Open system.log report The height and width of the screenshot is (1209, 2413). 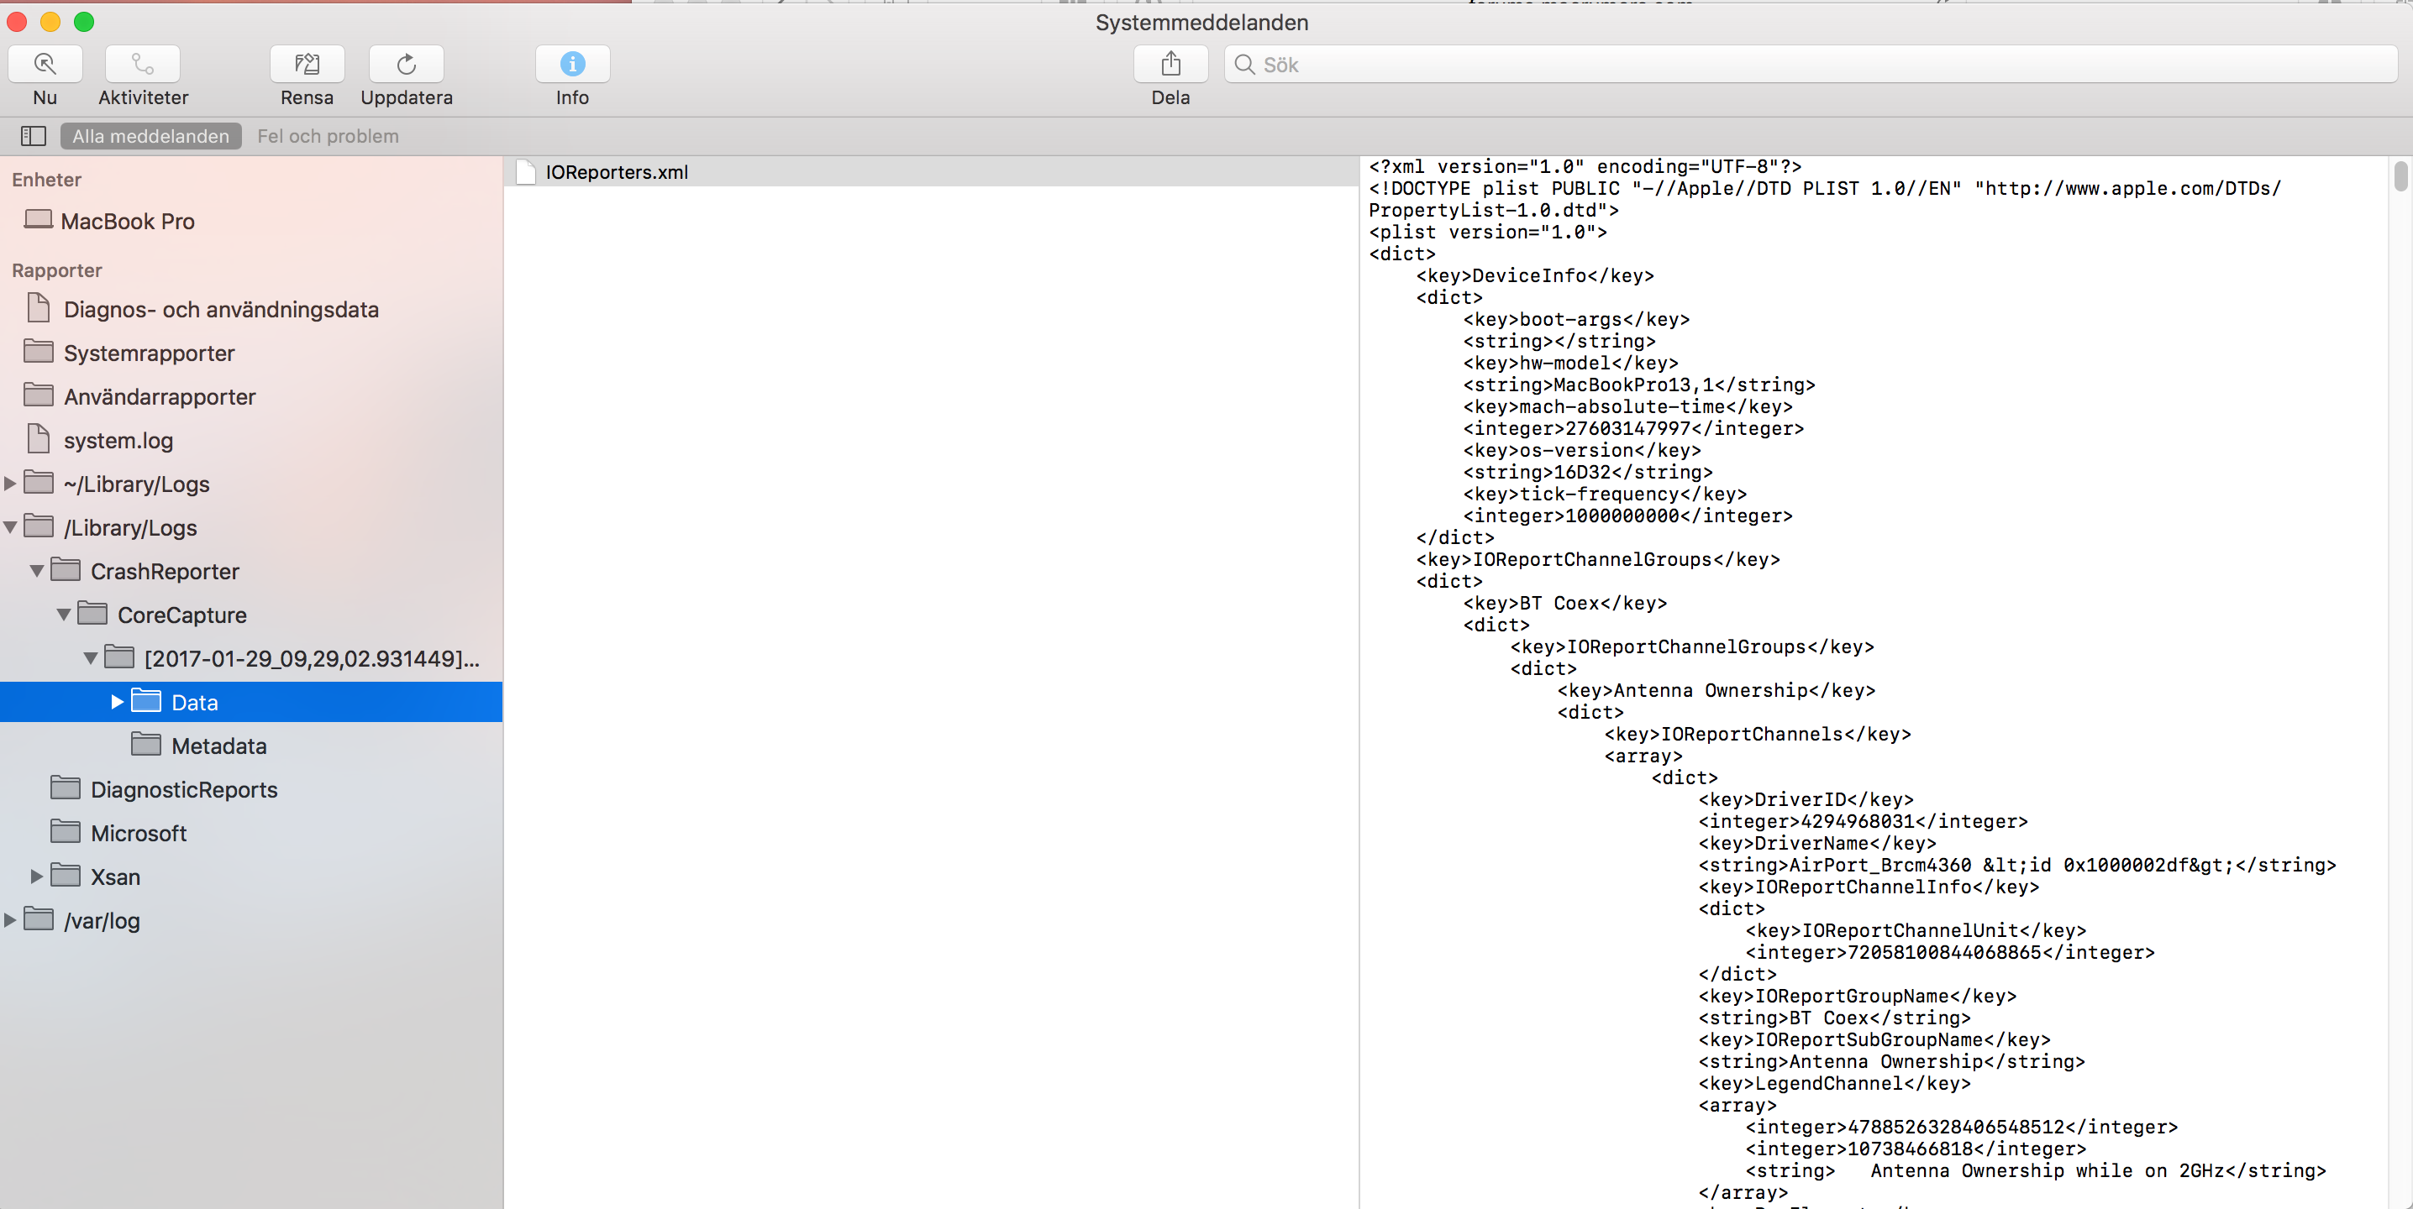tap(118, 440)
